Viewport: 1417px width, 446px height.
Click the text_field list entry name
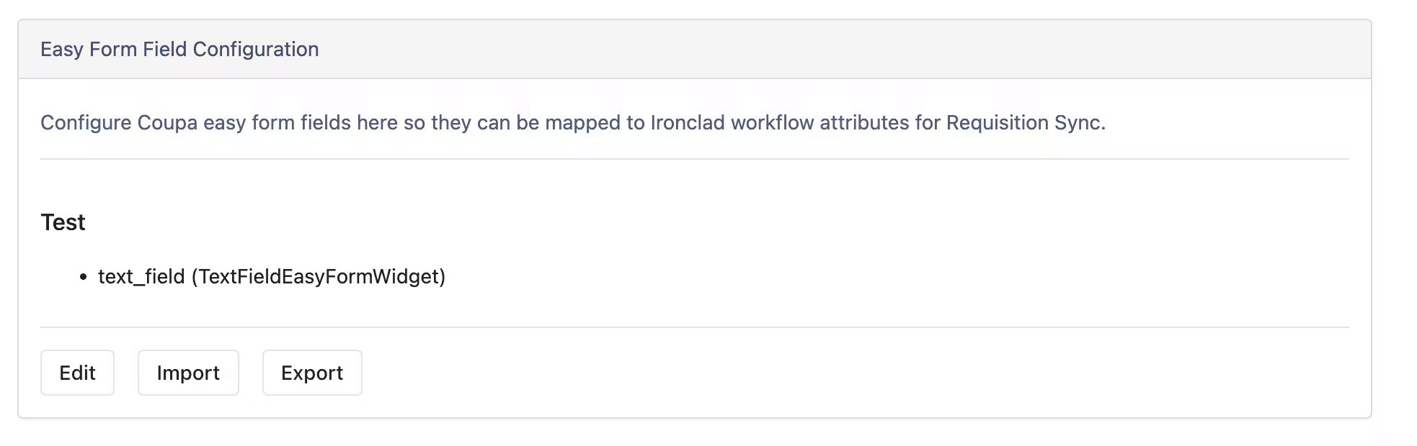[x=141, y=276]
